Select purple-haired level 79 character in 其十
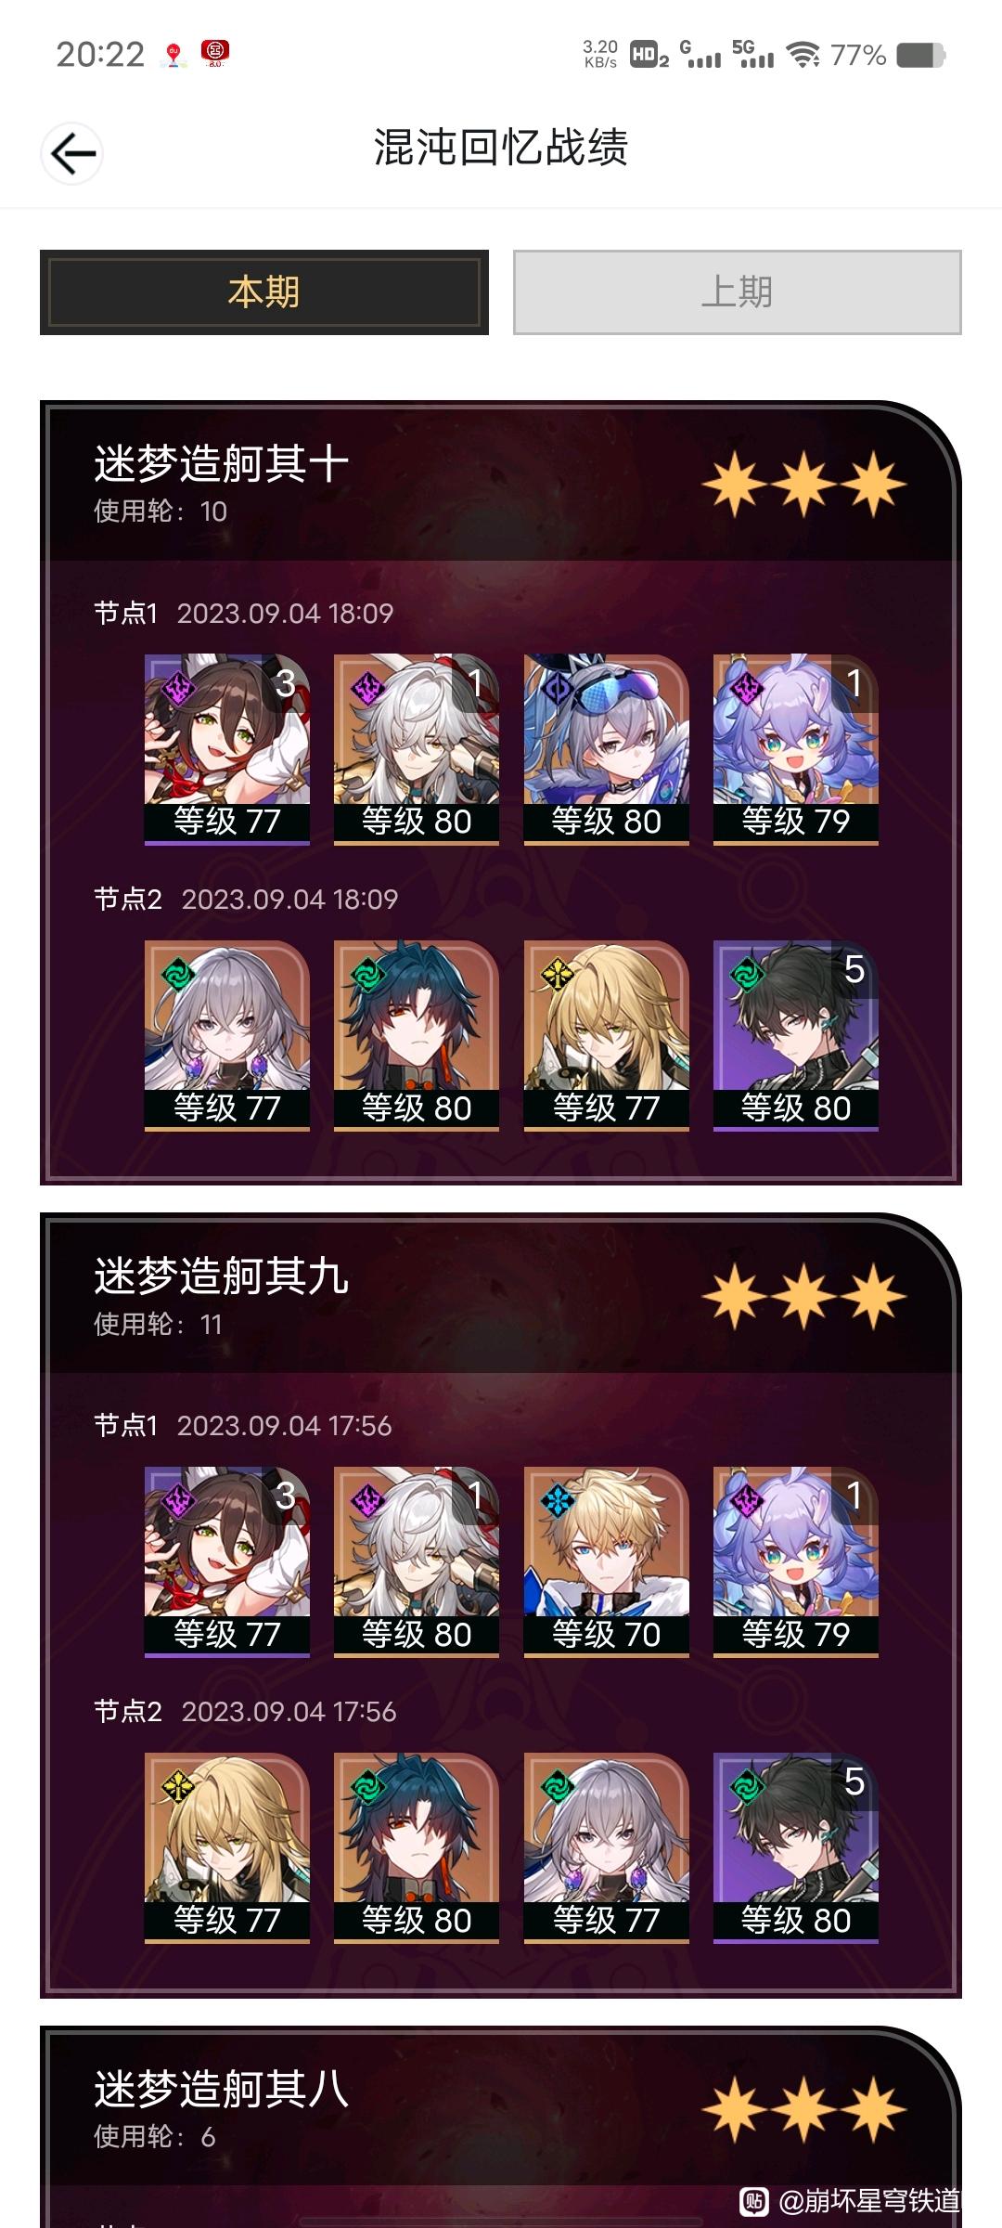 tap(796, 749)
